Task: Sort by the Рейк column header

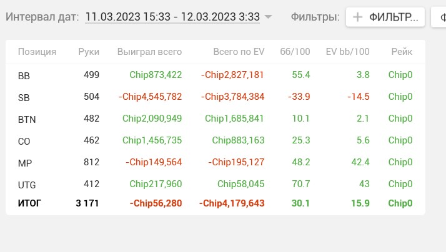Action: coord(402,52)
